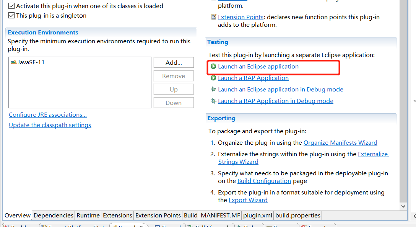
Task: Open the Export Wizard link
Action: coord(248,200)
